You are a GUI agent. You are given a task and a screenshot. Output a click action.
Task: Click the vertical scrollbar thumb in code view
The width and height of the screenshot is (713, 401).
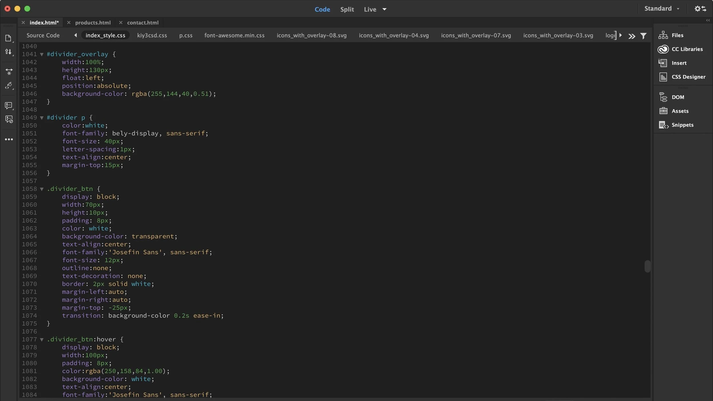click(x=647, y=266)
